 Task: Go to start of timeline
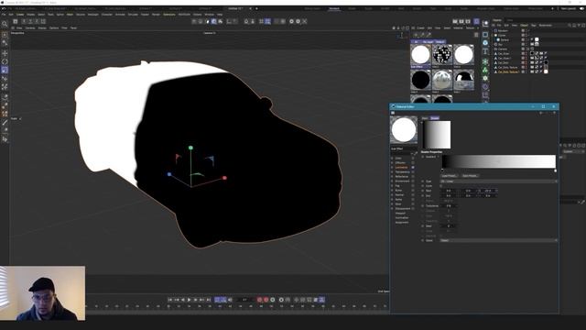pyautogui.click(x=169, y=300)
